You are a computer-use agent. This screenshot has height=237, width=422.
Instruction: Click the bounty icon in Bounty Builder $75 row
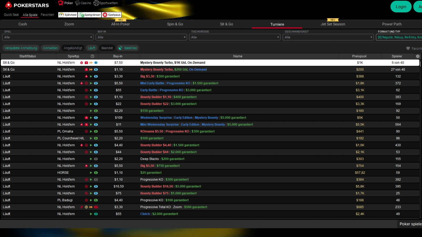point(86,193)
